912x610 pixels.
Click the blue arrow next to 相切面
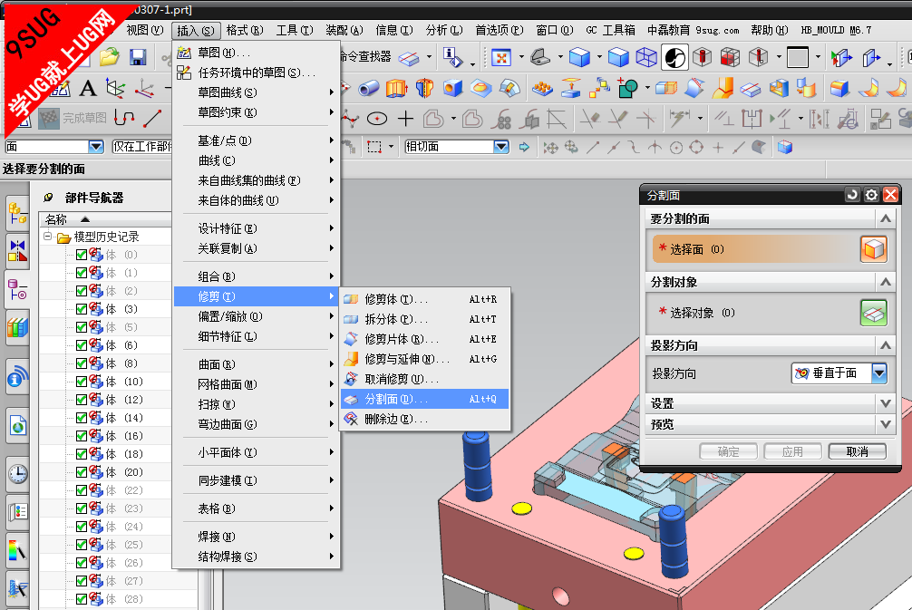[524, 147]
